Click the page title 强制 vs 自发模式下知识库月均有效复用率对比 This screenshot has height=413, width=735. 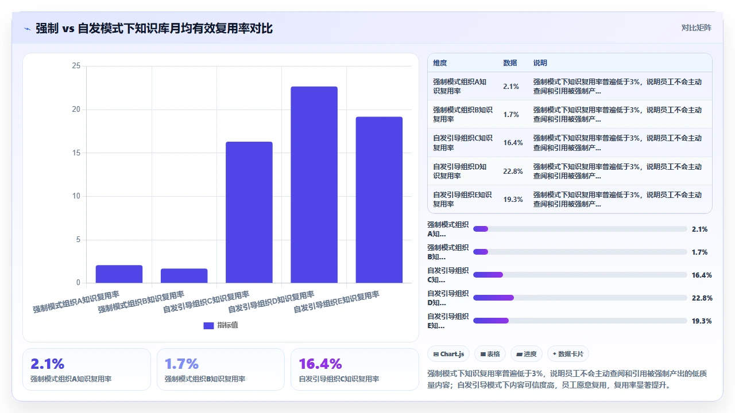pos(154,28)
